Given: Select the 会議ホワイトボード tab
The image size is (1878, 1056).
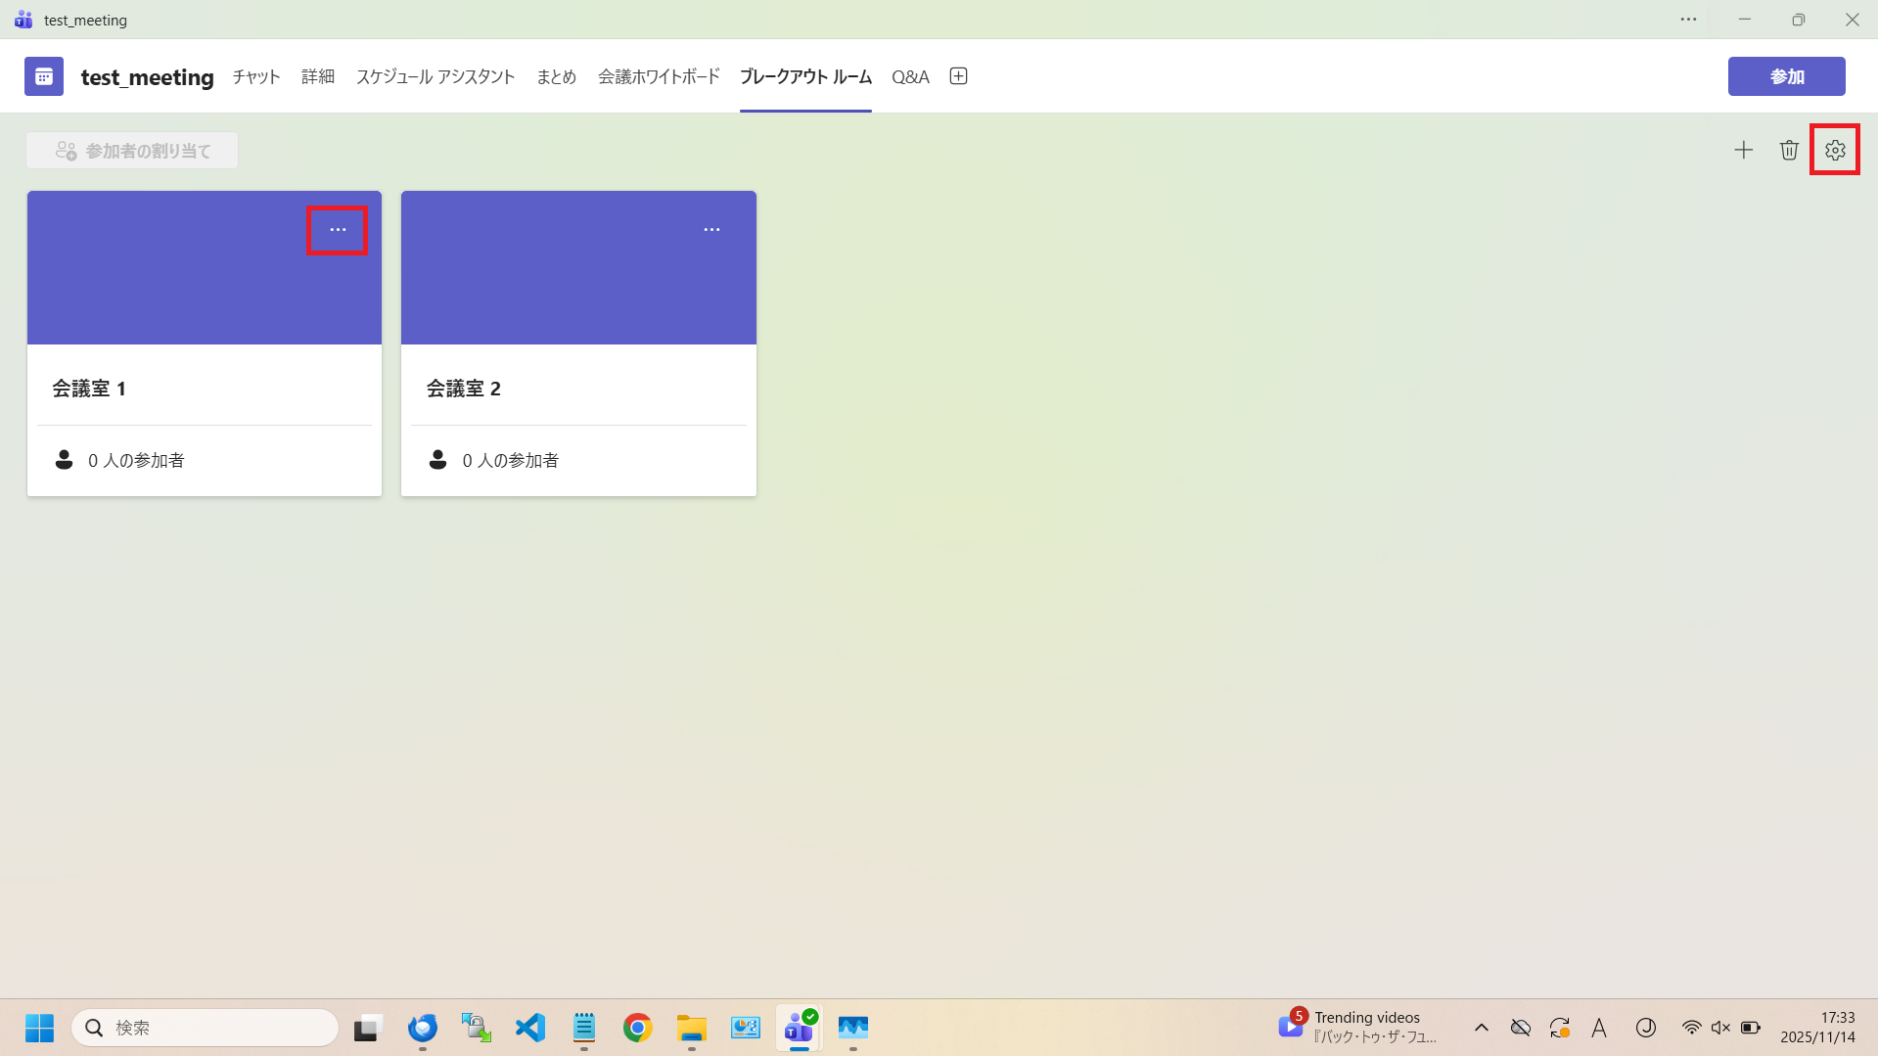Looking at the screenshot, I should [659, 76].
